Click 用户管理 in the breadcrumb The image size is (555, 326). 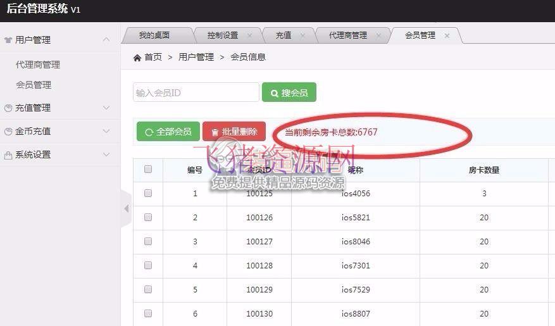[x=196, y=58]
